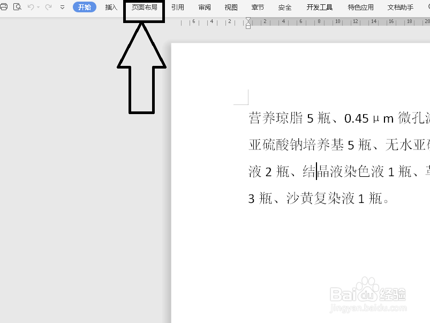Viewport: 430px width, 323px height.
Task: Click the Print icon
Action: 4,7
